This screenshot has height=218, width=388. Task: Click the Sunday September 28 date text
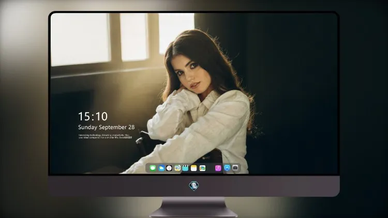[107, 127]
